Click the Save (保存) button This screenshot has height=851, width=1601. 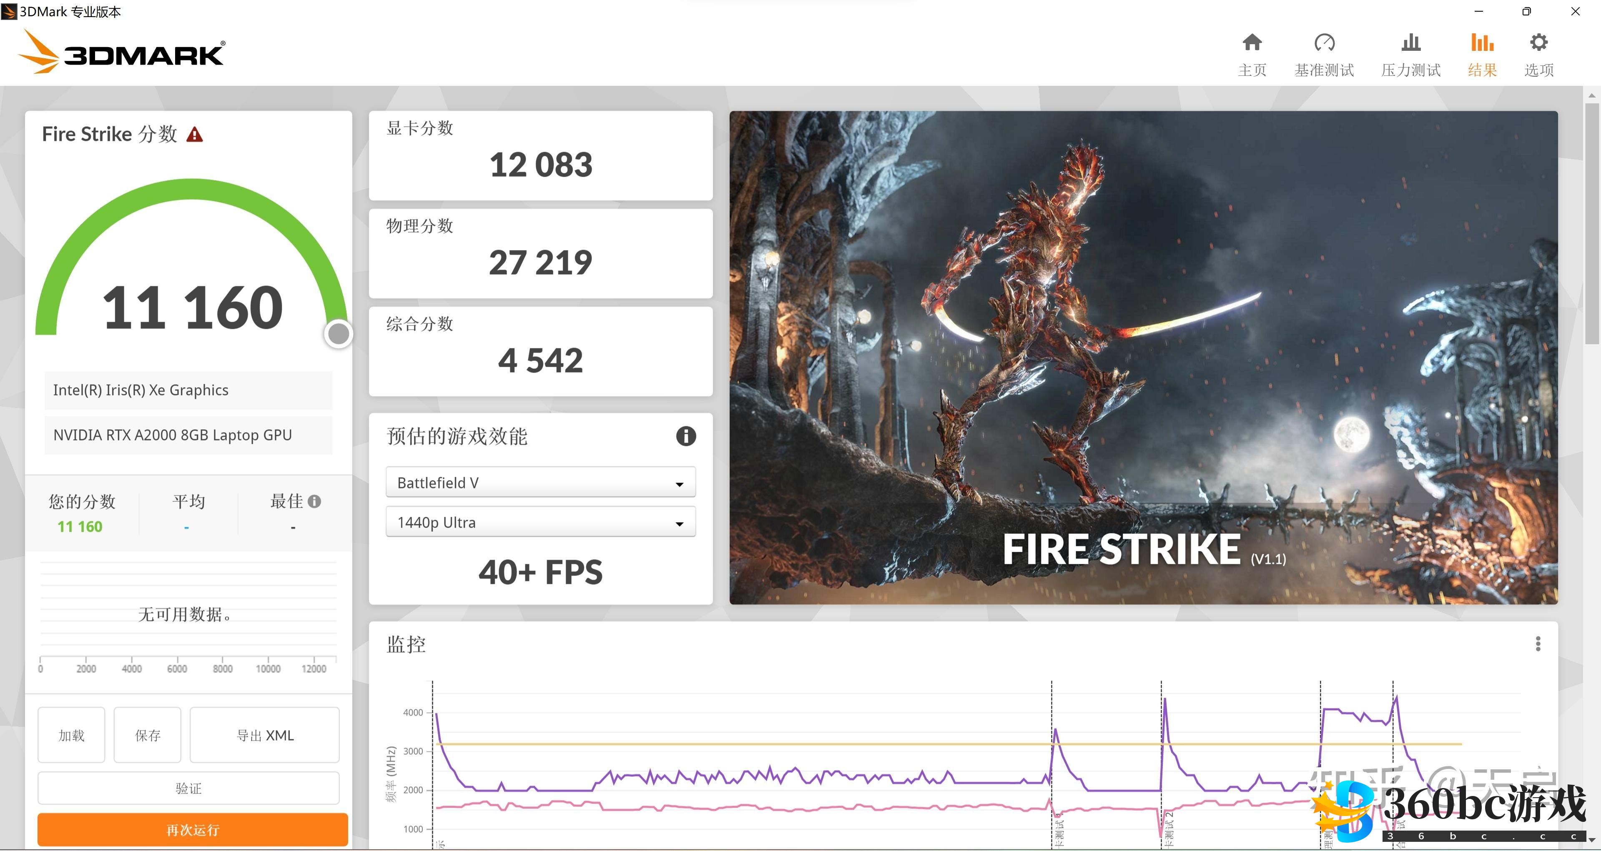(147, 735)
